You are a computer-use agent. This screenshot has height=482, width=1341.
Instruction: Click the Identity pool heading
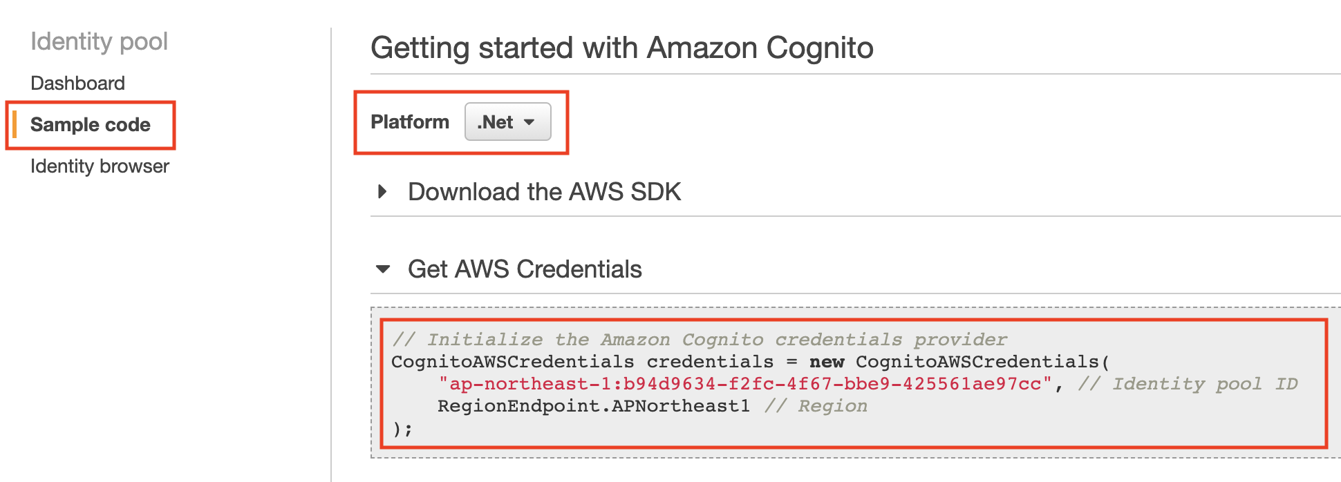coord(100,41)
